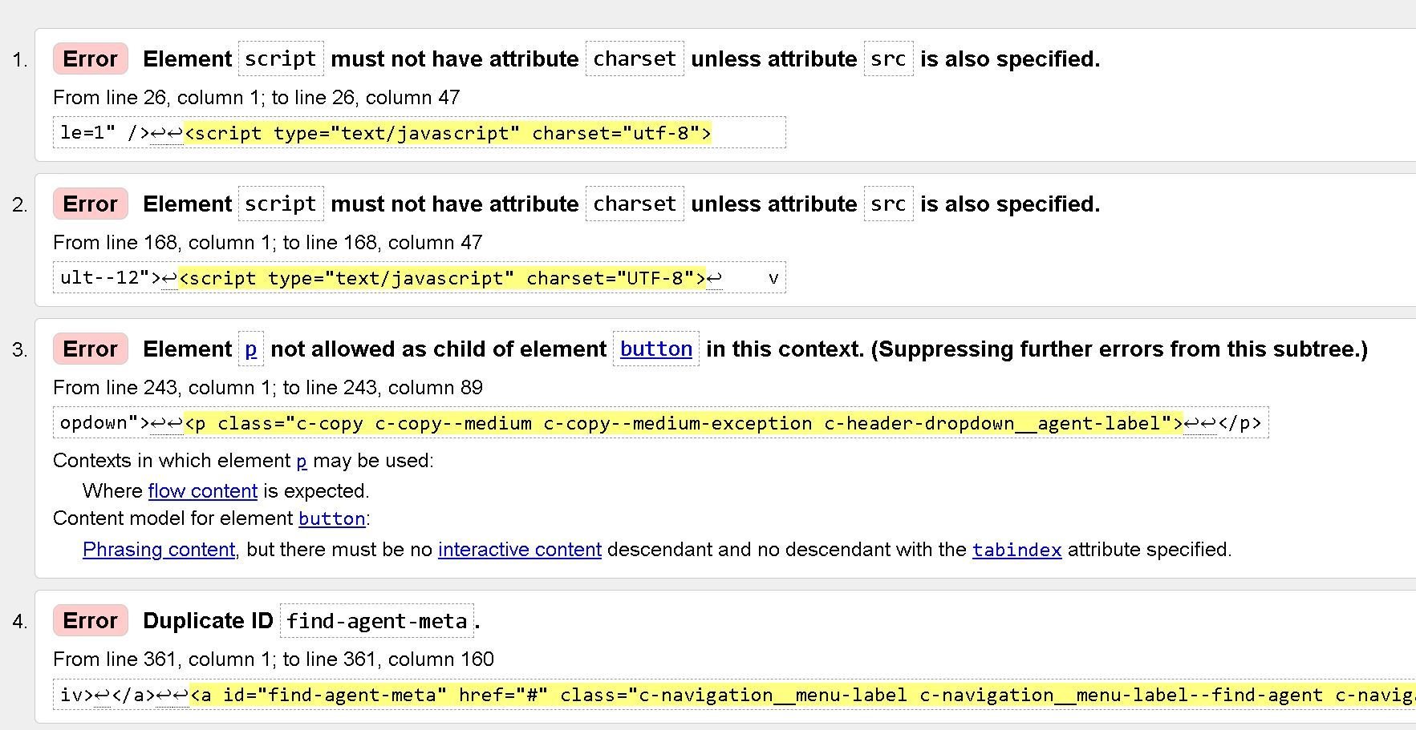Follow the "tabindex" attribute link
Image resolution: width=1416 pixels, height=730 pixels.
(x=1016, y=550)
